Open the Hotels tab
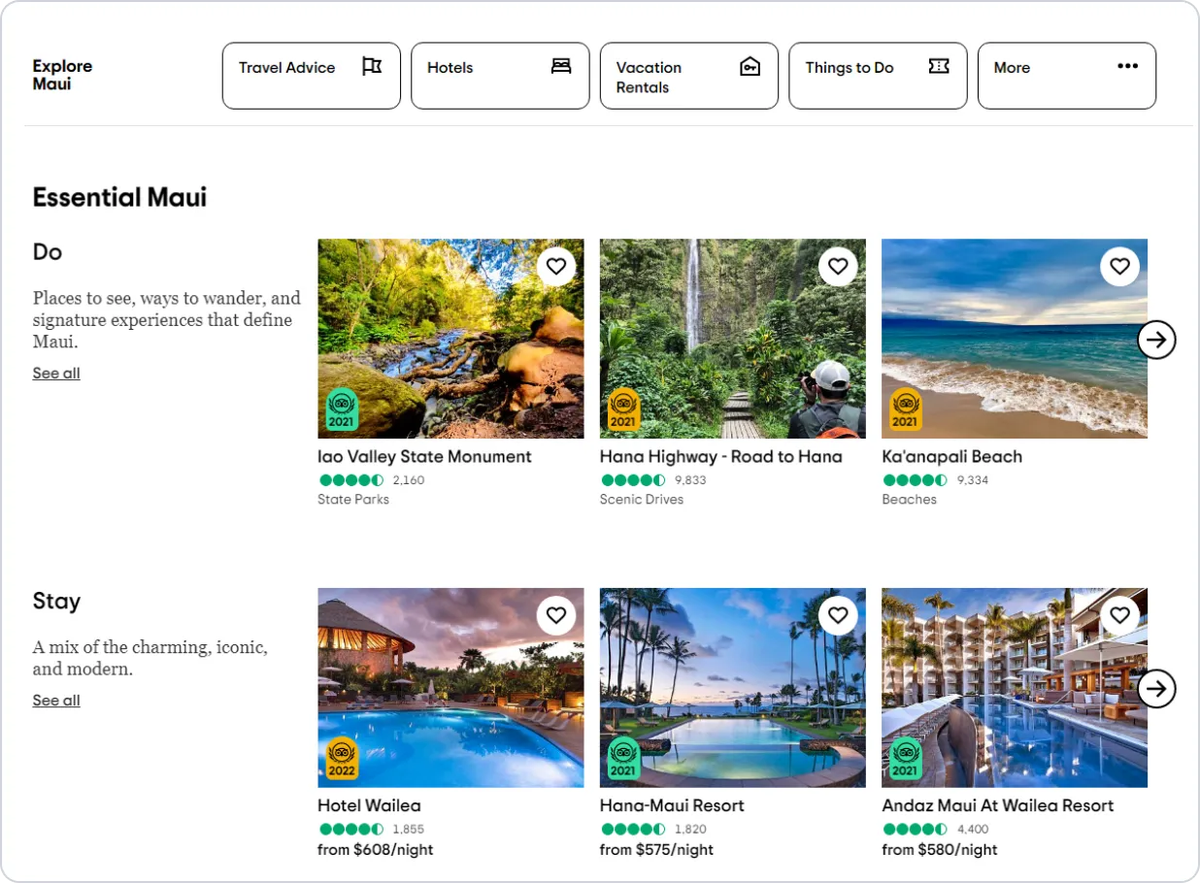The image size is (1200, 883). pyautogui.click(x=500, y=76)
